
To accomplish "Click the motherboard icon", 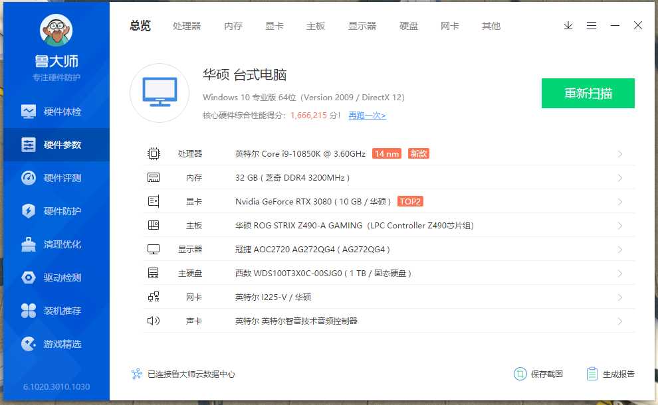I will pyautogui.click(x=154, y=226).
